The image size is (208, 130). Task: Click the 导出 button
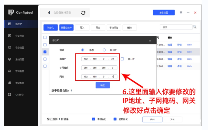(98, 28)
